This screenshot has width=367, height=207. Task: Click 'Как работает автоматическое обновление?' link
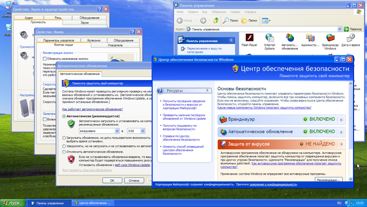[x=92, y=109]
